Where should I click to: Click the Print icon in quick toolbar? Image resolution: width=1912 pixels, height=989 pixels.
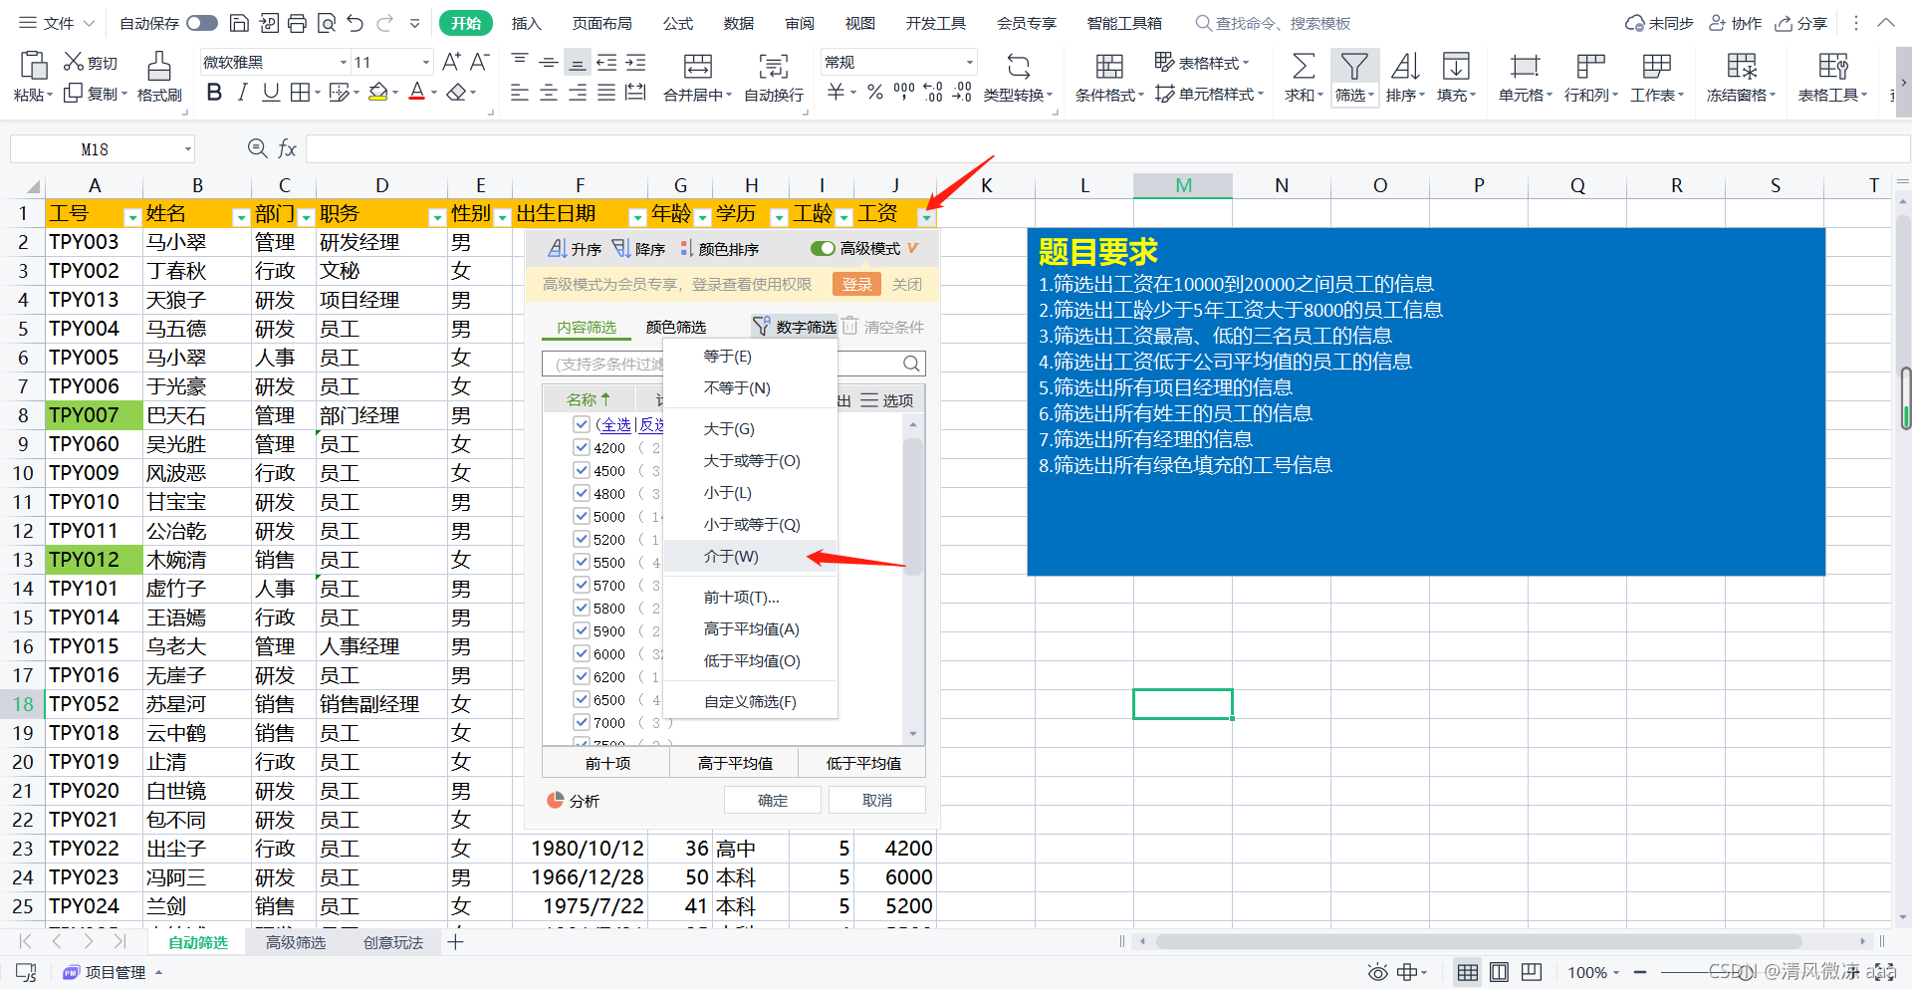click(x=297, y=23)
